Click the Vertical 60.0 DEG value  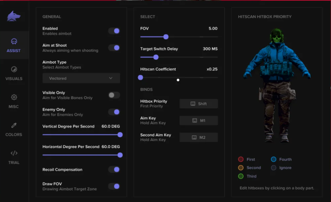(111, 126)
